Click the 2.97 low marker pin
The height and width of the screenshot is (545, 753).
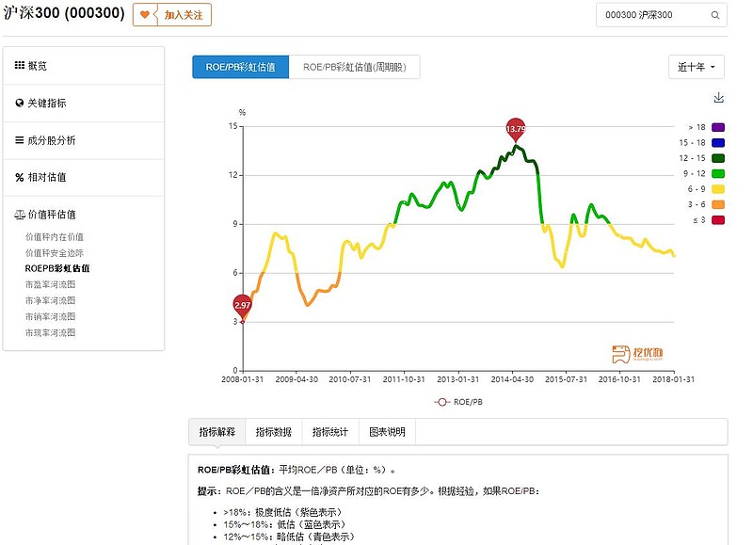click(x=242, y=305)
